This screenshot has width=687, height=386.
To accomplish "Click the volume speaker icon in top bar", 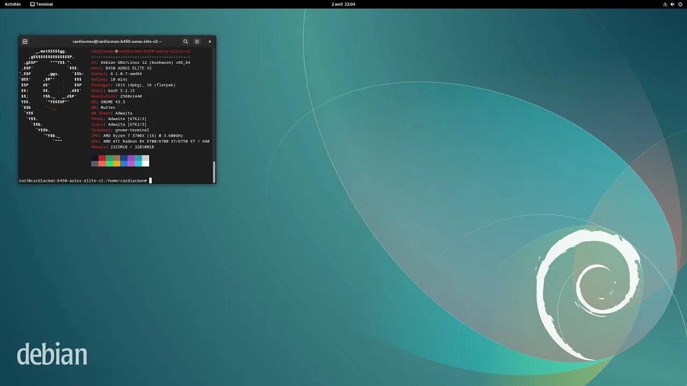I will point(673,4).
